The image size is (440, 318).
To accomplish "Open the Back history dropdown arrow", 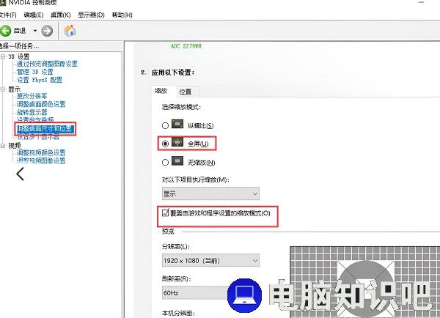I will pyautogui.click(x=35, y=30).
